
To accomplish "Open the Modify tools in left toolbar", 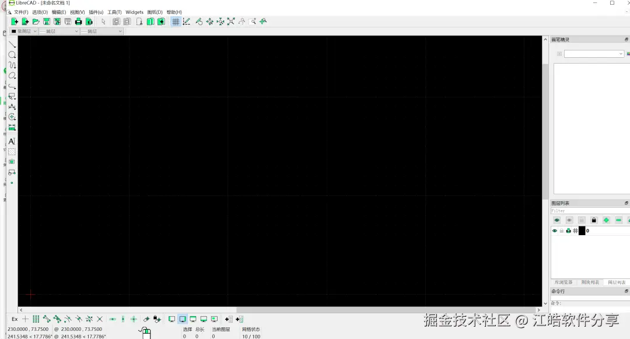I will (12, 117).
